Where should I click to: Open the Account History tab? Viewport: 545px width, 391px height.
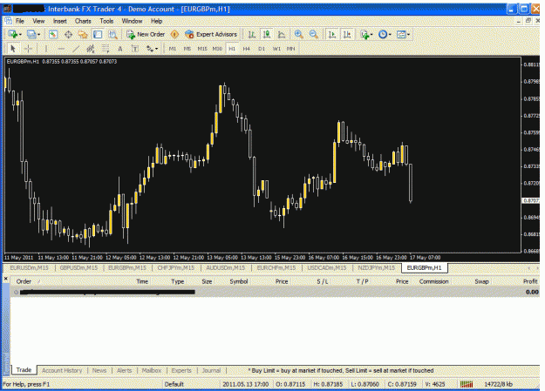click(x=62, y=370)
